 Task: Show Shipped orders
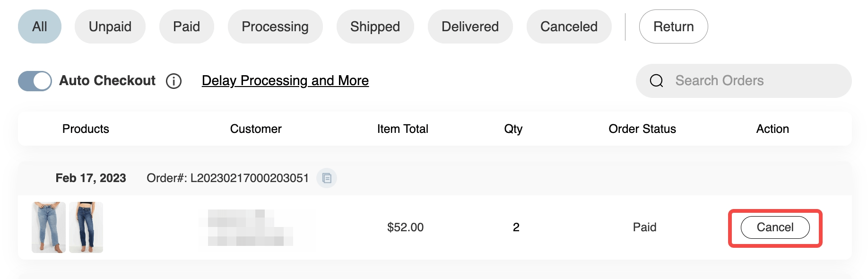pos(375,26)
